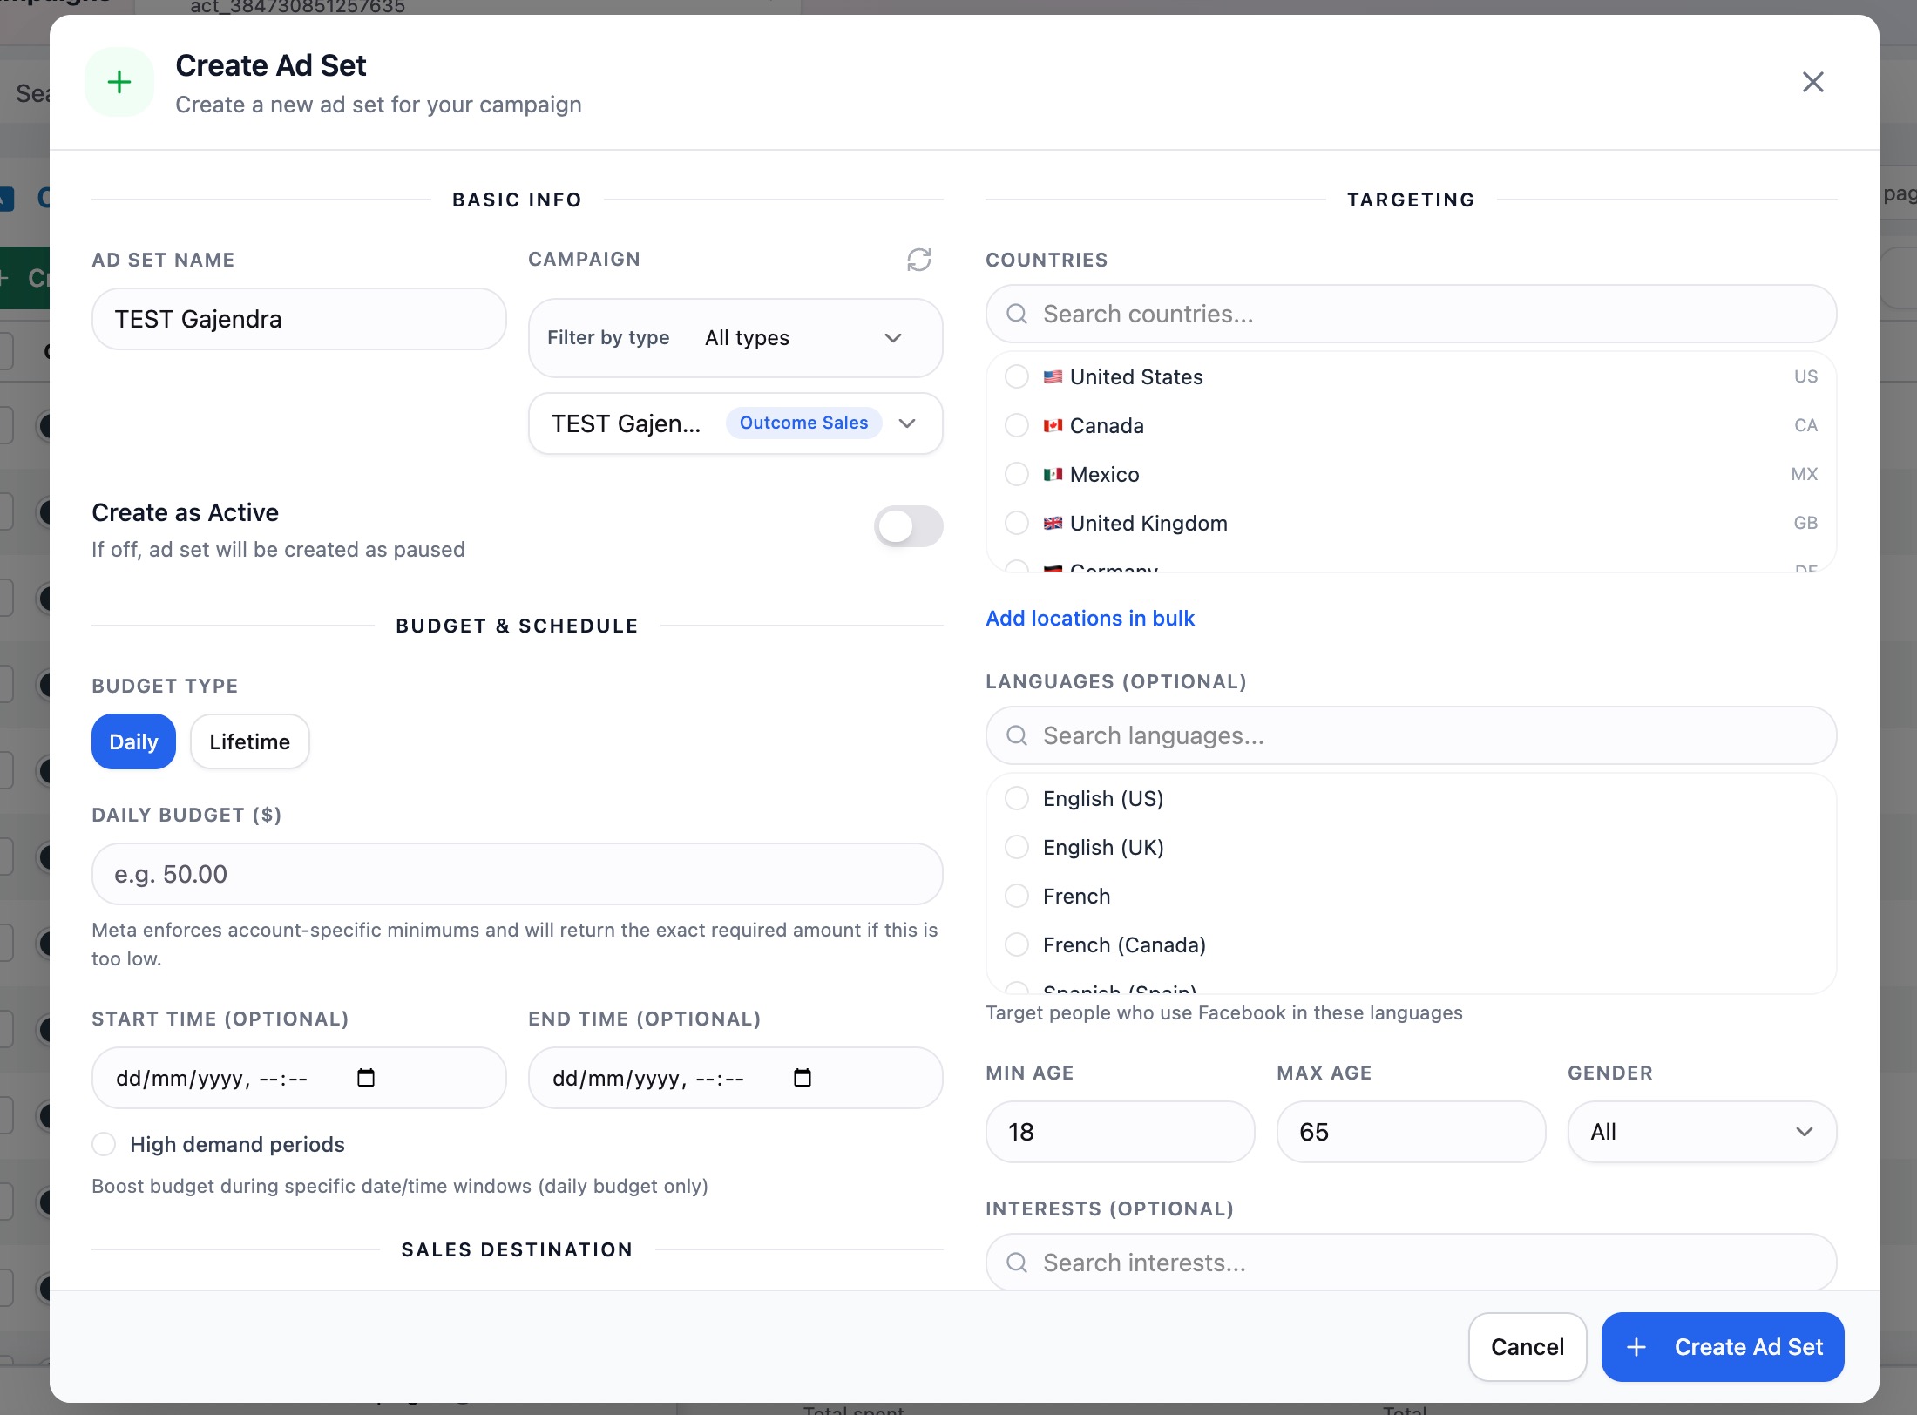Enable the Create as Active toggle
Viewport: 1917px width, 1415px height.
click(908, 526)
